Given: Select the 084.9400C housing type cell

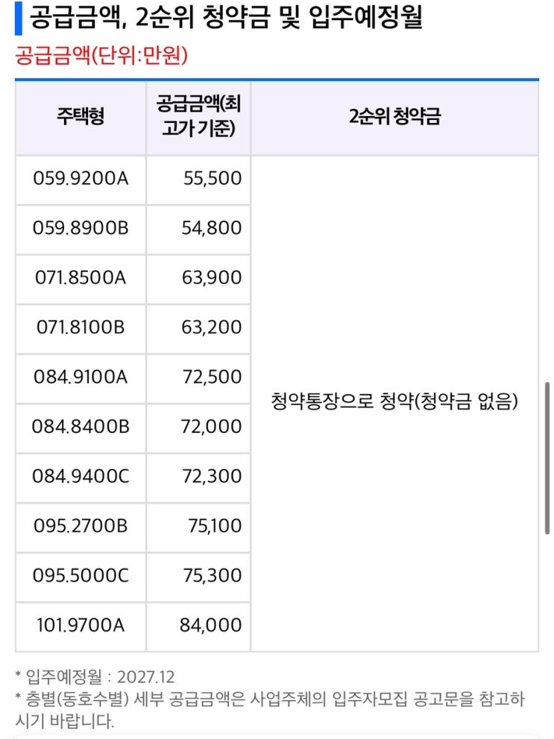Looking at the screenshot, I should coord(81,477).
